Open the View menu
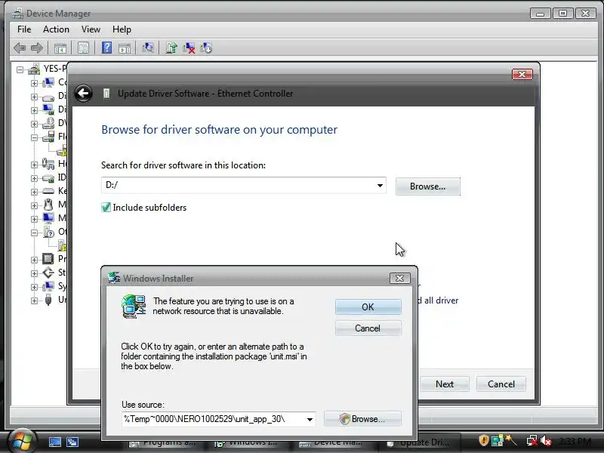Image resolution: width=604 pixels, height=453 pixels. 91,29
